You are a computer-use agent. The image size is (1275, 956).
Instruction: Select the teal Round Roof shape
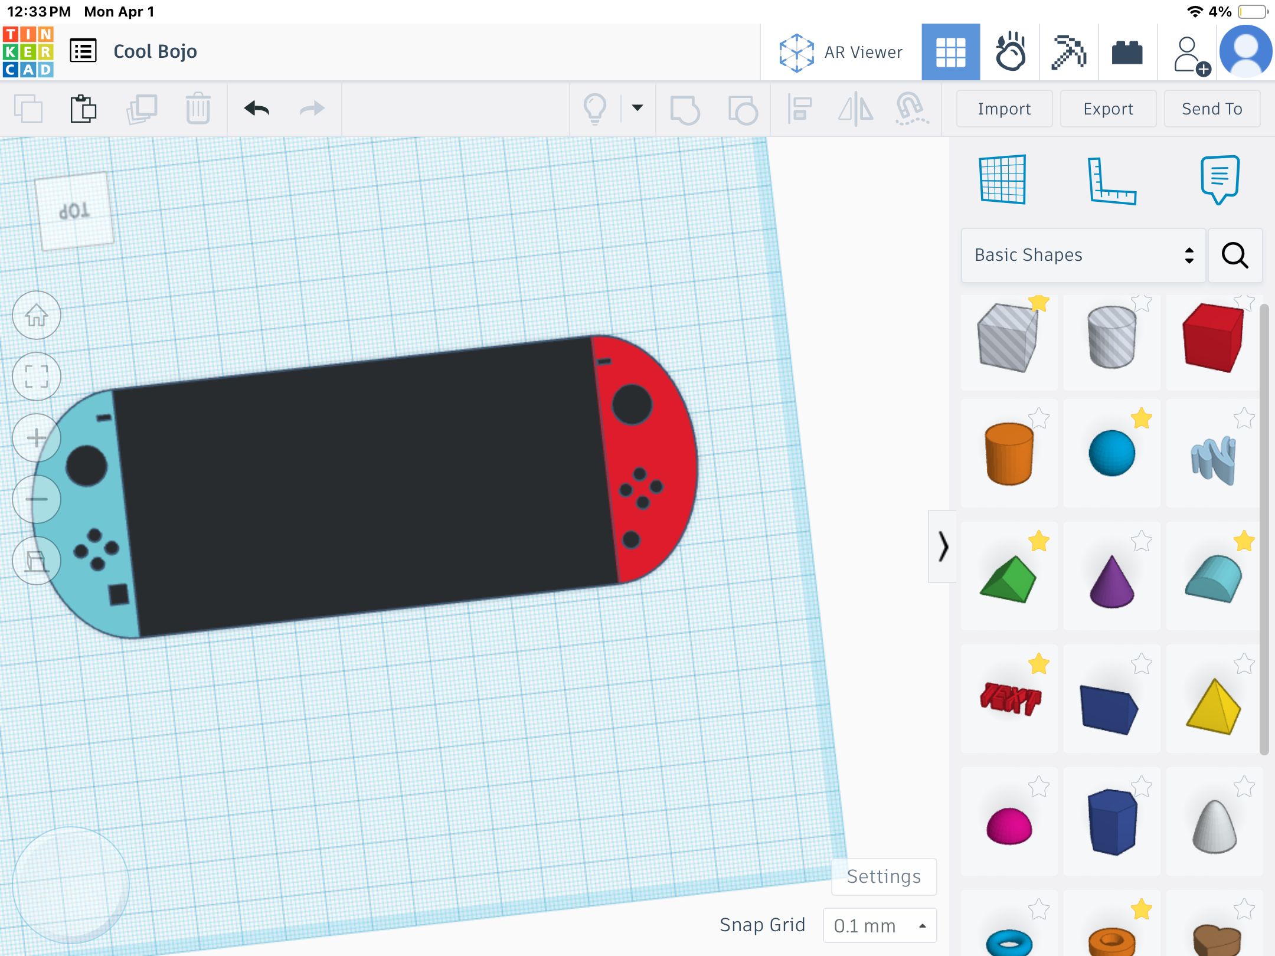(x=1214, y=578)
